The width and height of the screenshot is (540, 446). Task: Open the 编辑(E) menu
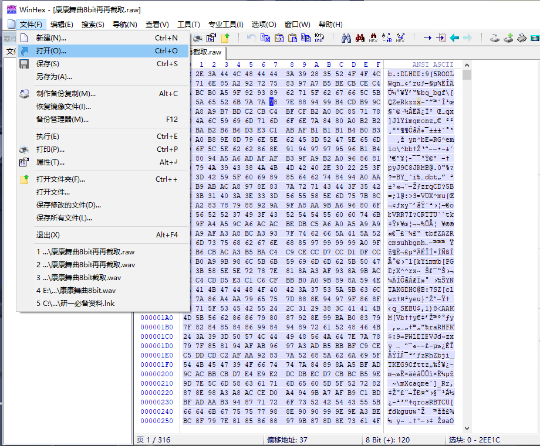(x=62, y=25)
